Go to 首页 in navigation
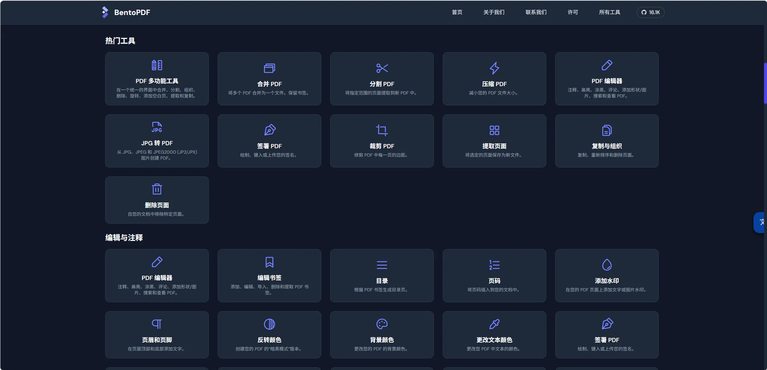The height and width of the screenshot is (370, 767). click(457, 12)
